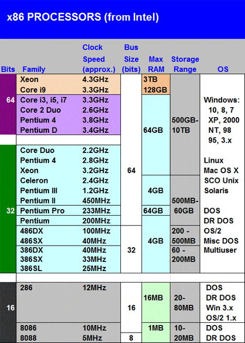The image size is (245, 343).
Task: Click the 'Solaris' OS entry
Action: pyautogui.click(x=216, y=191)
